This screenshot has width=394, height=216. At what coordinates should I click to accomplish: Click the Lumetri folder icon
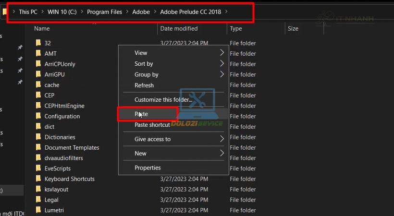pos(38,210)
